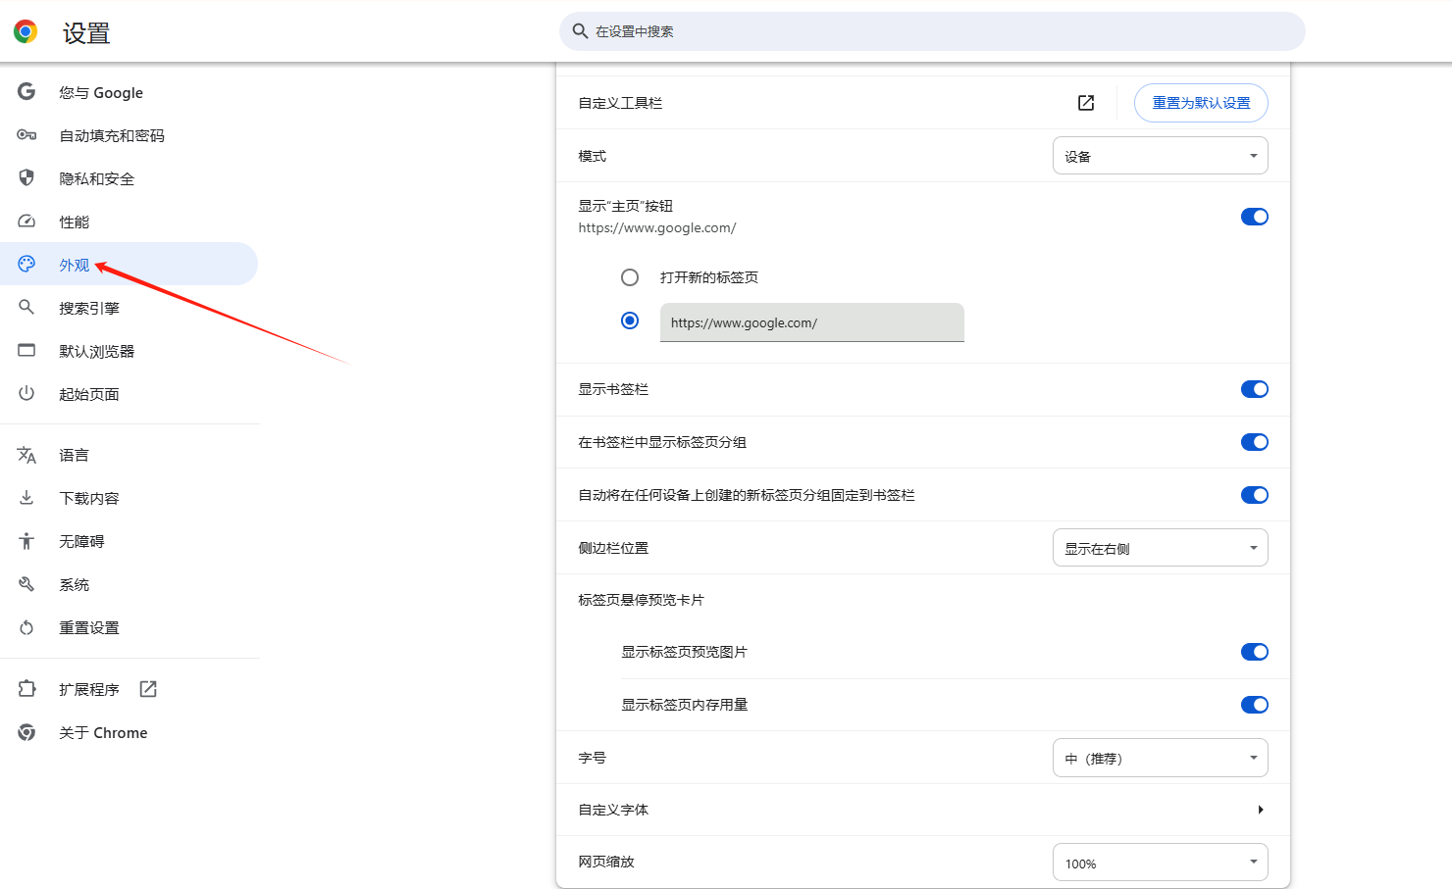Toggle 在书签栏中显示标签页分组 switch
The width and height of the screenshot is (1452, 889).
point(1255,442)
